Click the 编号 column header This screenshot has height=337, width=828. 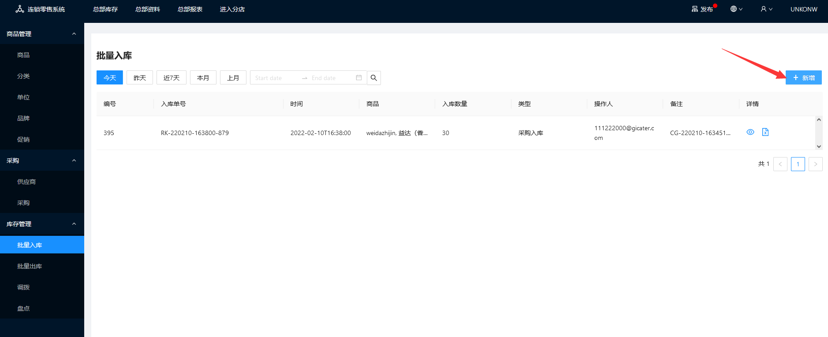(x=110, y=104)
